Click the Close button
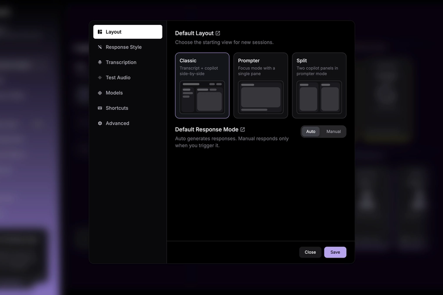This screenshot has width=443, height=295. (x=310, y=253)
